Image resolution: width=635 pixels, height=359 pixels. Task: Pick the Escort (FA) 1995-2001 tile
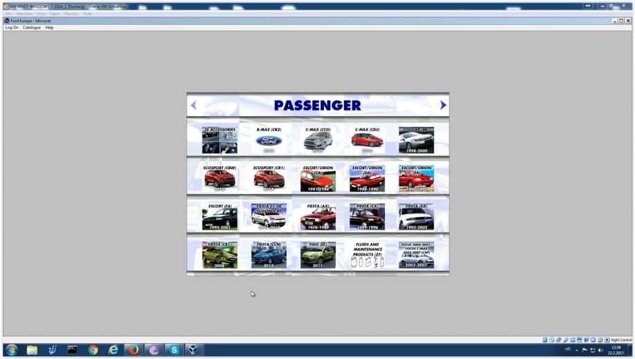(220, 217)
